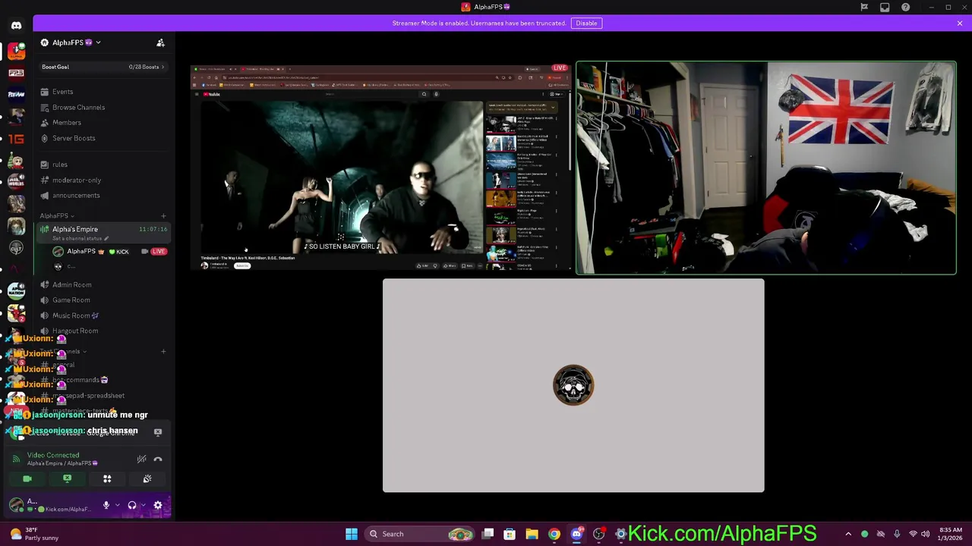Open taskbar clock showing 8:35 AM
The width and height of the screenshot is (972, 546).
[951, 534]
